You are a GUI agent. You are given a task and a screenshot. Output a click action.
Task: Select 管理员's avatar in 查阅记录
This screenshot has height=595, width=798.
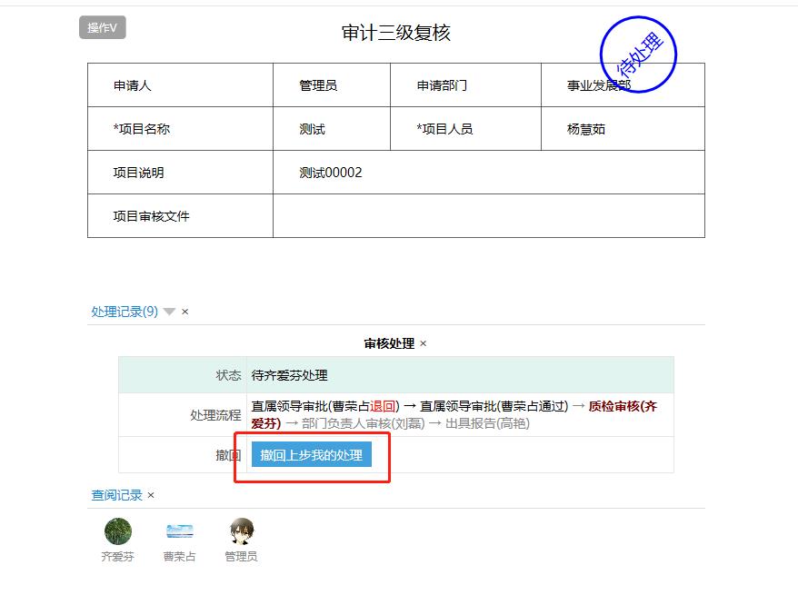click(x=242, y=531)
